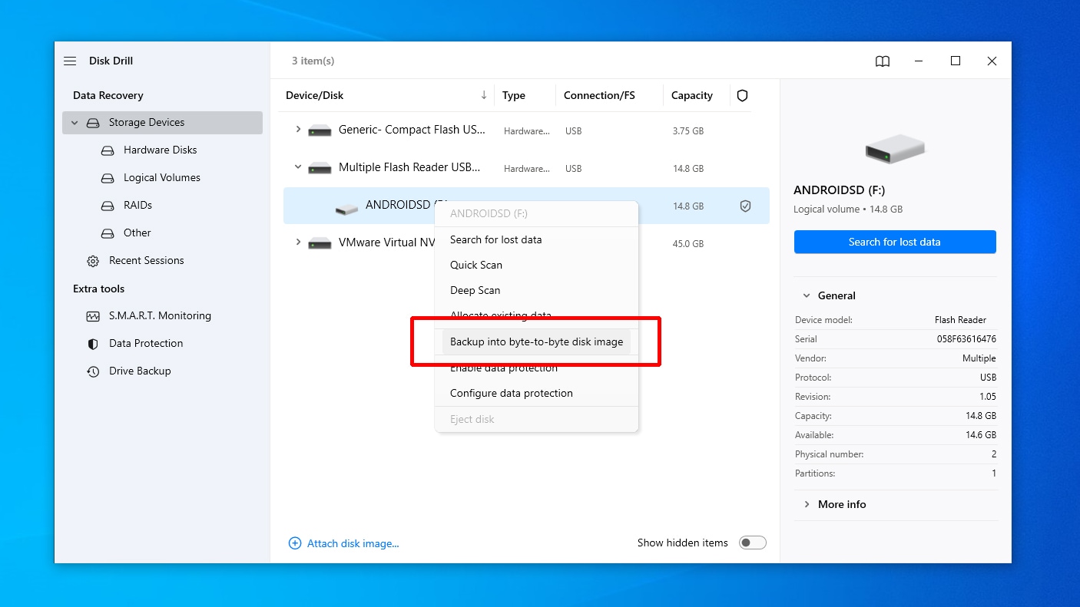1080x607 pixels.
Task: Sort by Capacity column header
Action: pos(692,96)
